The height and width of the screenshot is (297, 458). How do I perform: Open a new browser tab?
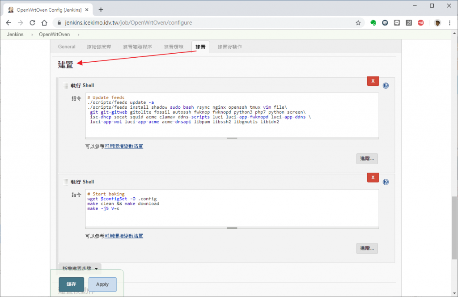click(x=101, y=10)
